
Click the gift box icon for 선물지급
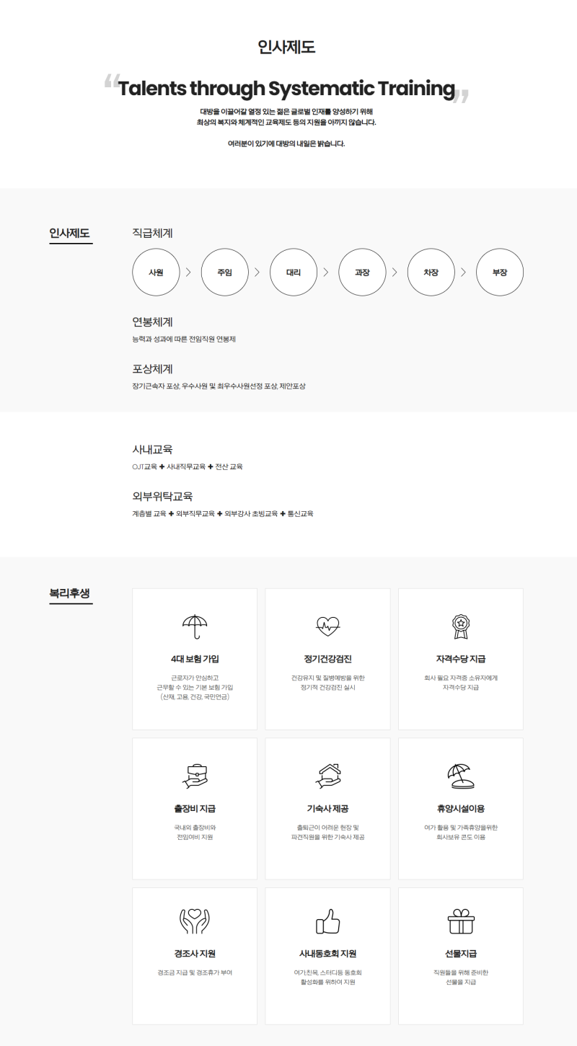coord(460,921)
